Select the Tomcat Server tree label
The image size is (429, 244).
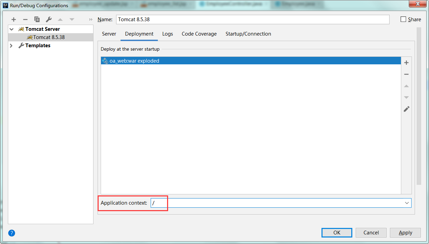tap(42, 29)
